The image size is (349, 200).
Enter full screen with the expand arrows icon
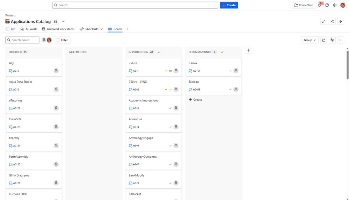coord(323,21)
